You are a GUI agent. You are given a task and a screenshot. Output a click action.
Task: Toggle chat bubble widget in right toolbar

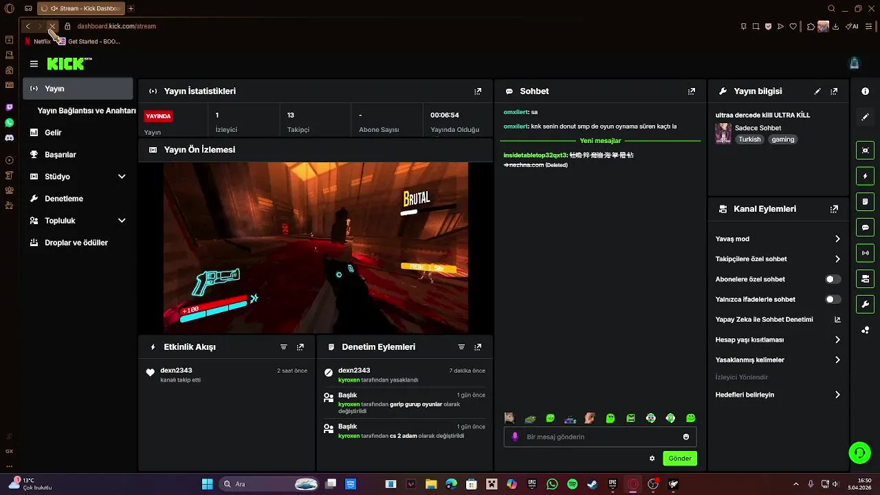(x=865, y=228)
